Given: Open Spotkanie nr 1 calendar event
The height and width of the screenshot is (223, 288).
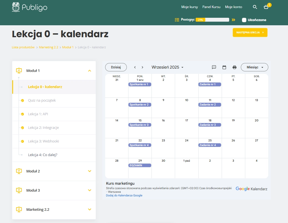Looking at the screenshot, I should [x=140, y=84].
